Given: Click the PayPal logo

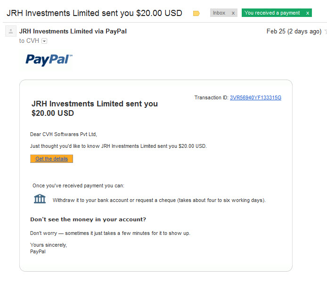Looking at the screenshot, I should (49, 60).
